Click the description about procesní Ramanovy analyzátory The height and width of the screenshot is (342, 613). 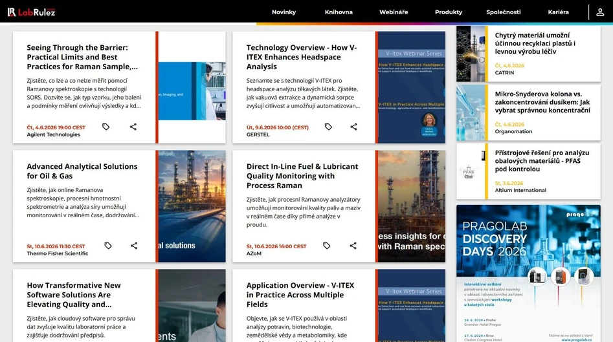click(x=304, y=212)
